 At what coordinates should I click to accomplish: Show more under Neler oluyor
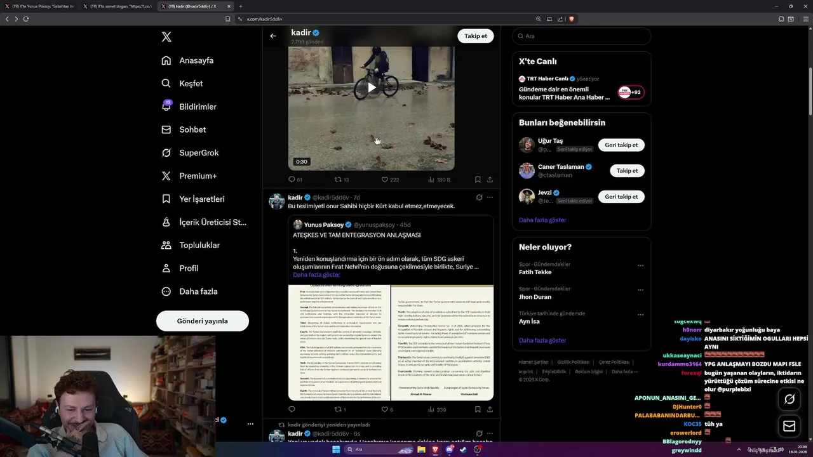[542, 340]
